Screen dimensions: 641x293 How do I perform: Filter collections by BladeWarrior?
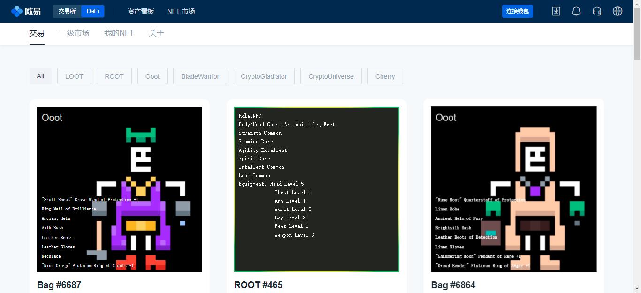(200, 76)
